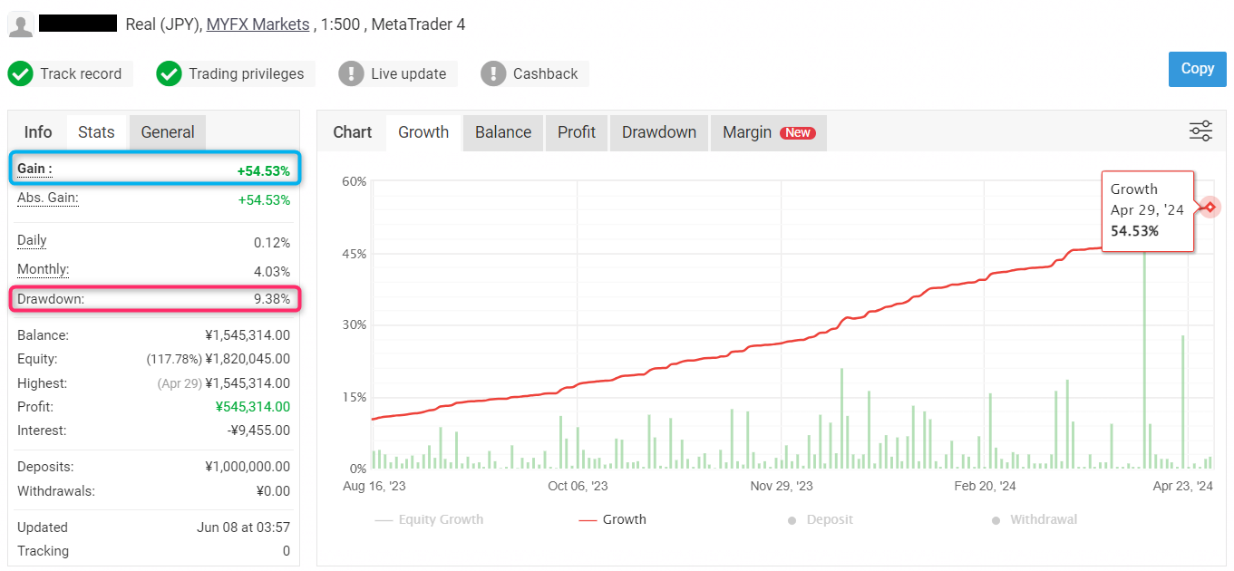Open the Balance chart tab

[x=503, y=132]
